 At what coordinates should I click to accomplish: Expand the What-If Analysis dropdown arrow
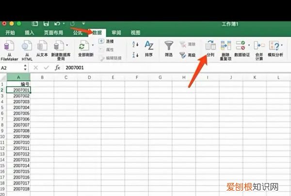point(282,45)
